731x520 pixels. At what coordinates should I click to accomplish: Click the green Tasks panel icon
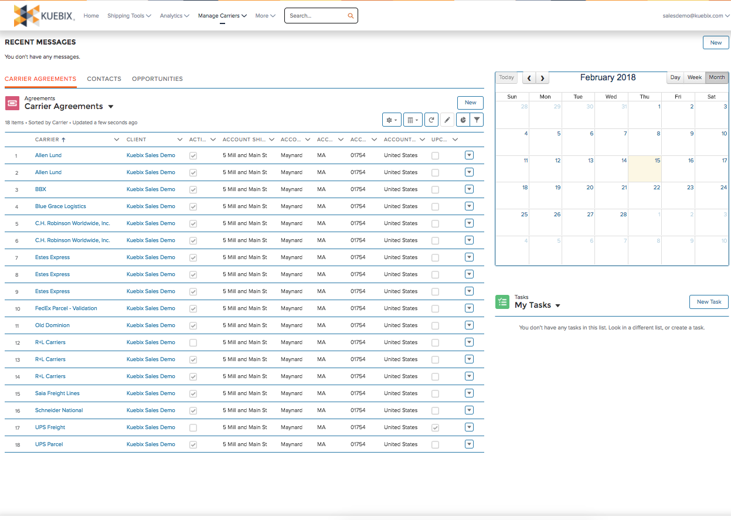502,301
